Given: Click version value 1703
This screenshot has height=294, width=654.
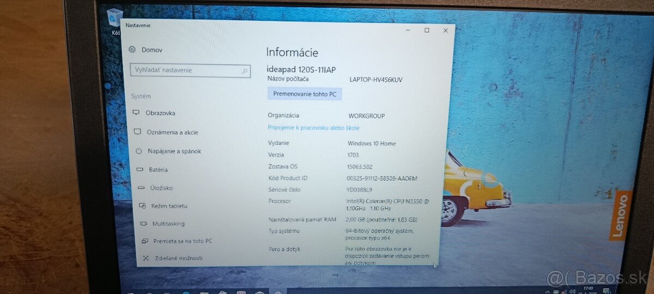Looking at the screenshot, I should [353, 155].
